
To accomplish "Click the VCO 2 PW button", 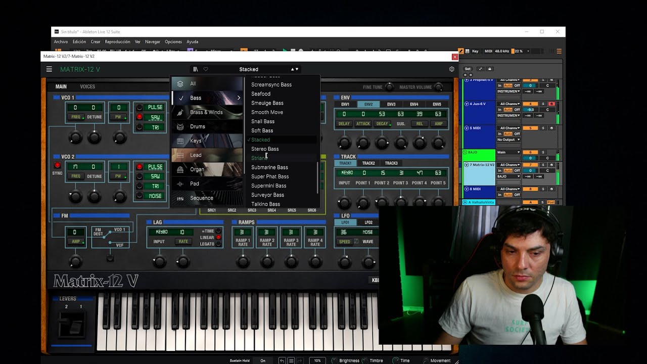I will point(119,176).
